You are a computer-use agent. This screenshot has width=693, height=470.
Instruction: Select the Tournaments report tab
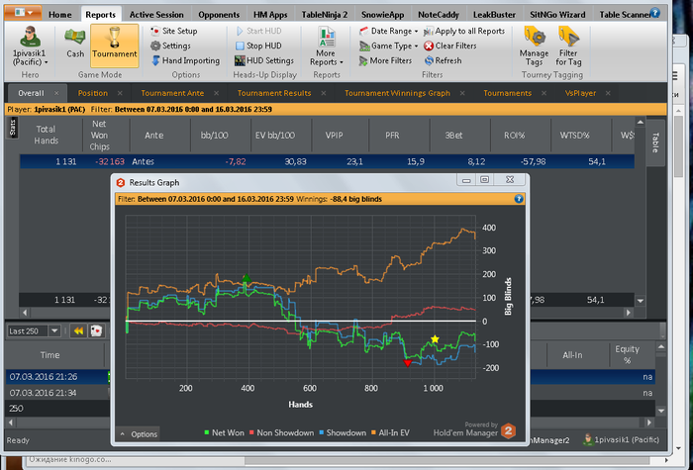coord(507,93)
